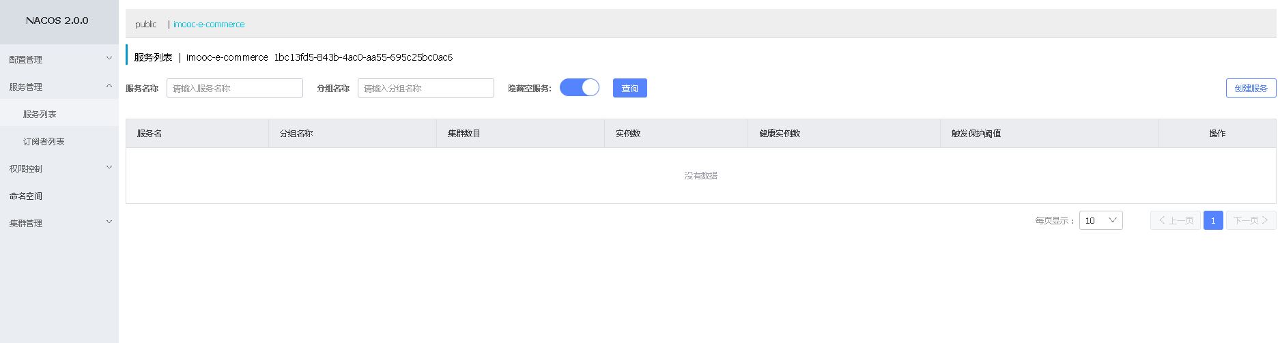
Task: Click the 没有数据 empty table message
Action: pos(701,175)
